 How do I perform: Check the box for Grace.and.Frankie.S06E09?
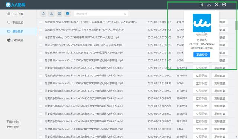coord(41,106)
